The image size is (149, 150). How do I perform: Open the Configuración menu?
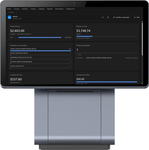pyautogui.click(x=70, y=9)
